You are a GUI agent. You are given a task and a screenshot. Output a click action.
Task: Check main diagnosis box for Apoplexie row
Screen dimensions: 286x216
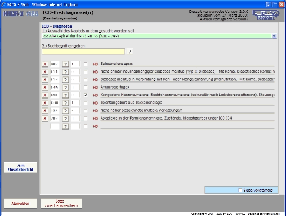[86, 118]
